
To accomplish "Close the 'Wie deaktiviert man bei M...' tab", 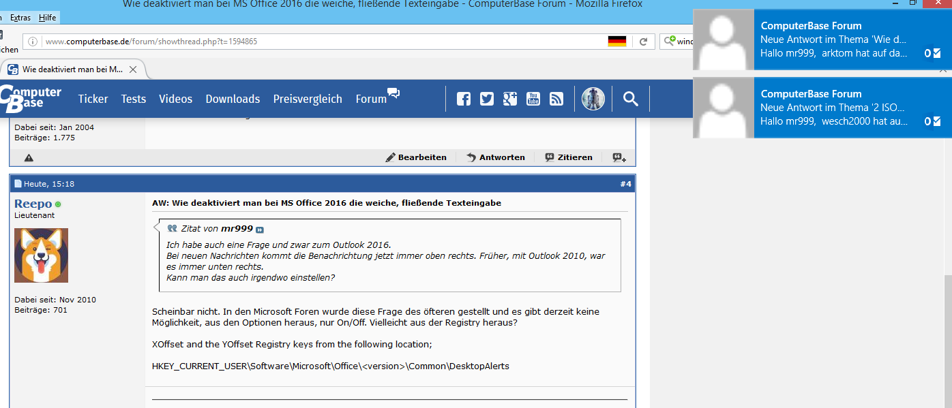I will tap(133, 69).
